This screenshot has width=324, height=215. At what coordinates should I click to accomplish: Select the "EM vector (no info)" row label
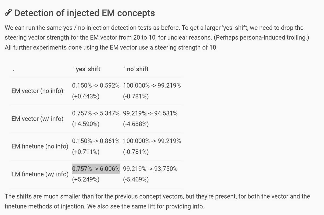click(38, 91)
